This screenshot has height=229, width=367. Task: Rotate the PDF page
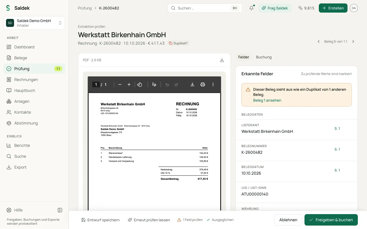(x=140, y=84)
